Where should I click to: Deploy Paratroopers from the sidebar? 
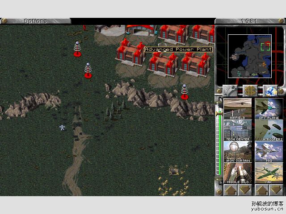269,130
